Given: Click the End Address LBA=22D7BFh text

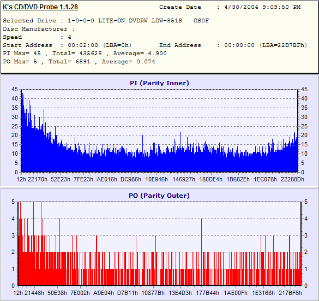Looking at the screenshot, I should click(x=284, y=45).
